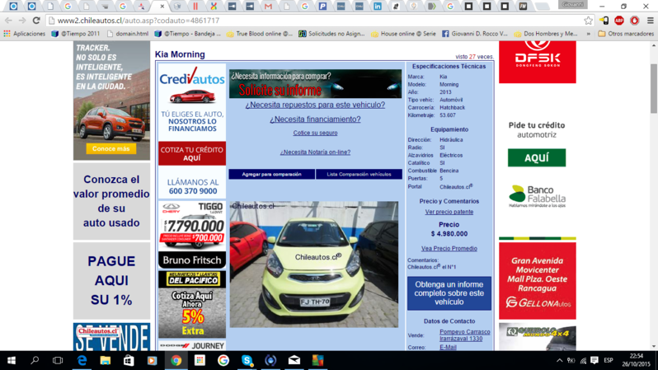Open Skype from the taskbar
This screenshot has width=658, height=370.
[x=247, y=360]
